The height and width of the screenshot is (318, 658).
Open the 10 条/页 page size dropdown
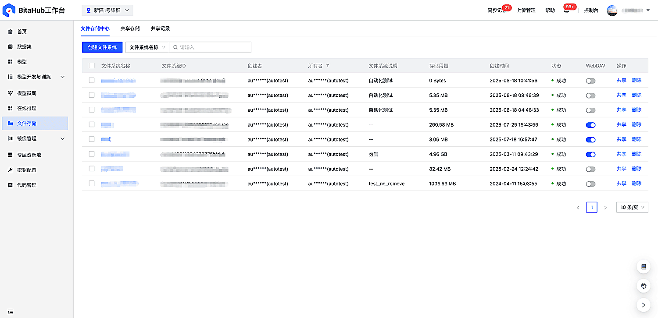click(632, 208)
